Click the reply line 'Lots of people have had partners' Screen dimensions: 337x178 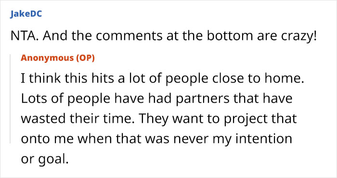[x=156, y=99]
